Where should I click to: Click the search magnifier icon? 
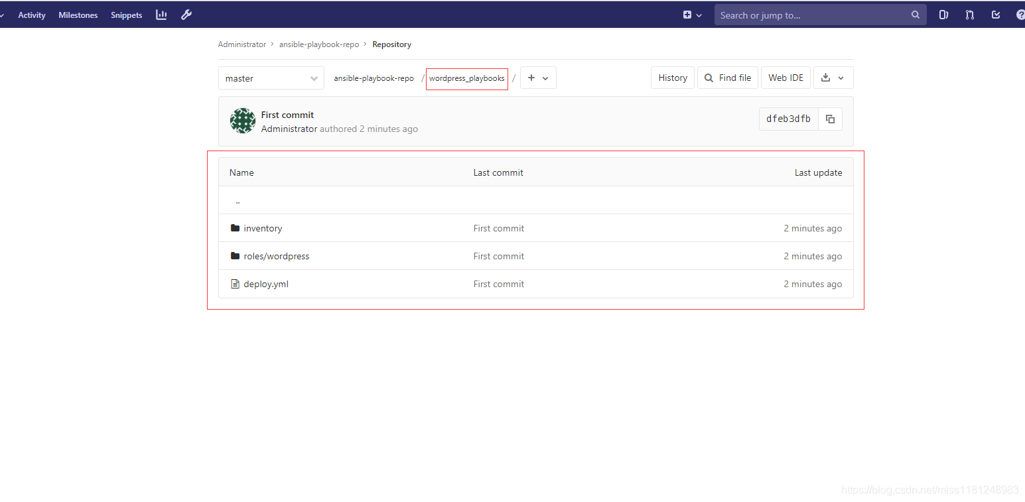click(x=916, y=15)
